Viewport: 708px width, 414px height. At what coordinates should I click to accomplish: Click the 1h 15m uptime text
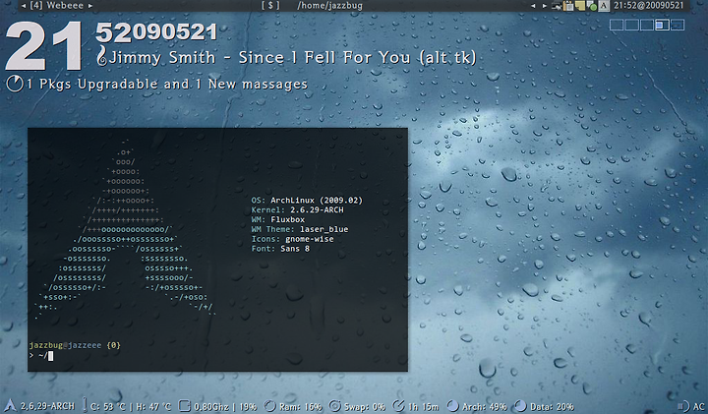[x=423, y=407]
